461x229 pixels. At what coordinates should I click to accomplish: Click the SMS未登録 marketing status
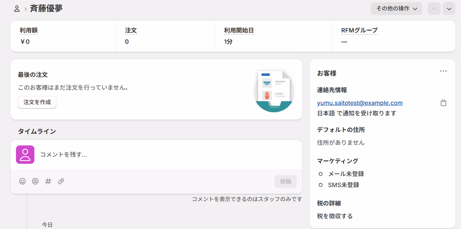tap(343, 185)
